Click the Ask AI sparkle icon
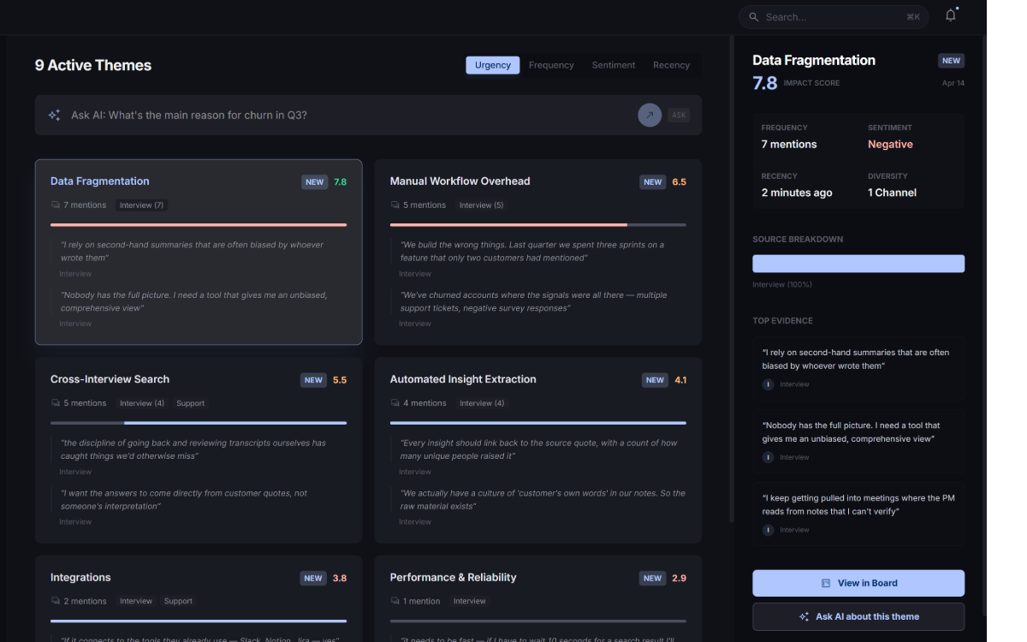Image resolution: width=1027 pixels, height=642 pixels. 54,115
